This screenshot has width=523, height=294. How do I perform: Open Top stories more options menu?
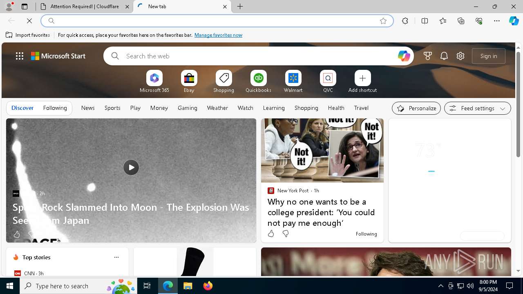tap(116, 257)
